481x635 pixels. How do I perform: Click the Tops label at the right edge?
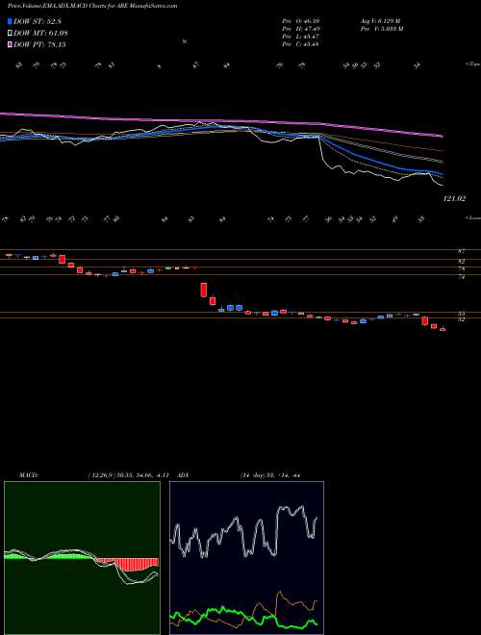pos(472,64)
